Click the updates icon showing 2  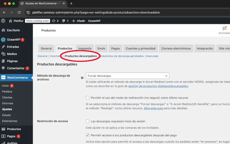pyautogui.click(x=53, y=21)
